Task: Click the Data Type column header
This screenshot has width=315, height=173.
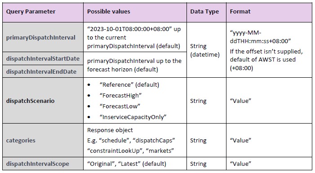Action: (x=206, y=12)
